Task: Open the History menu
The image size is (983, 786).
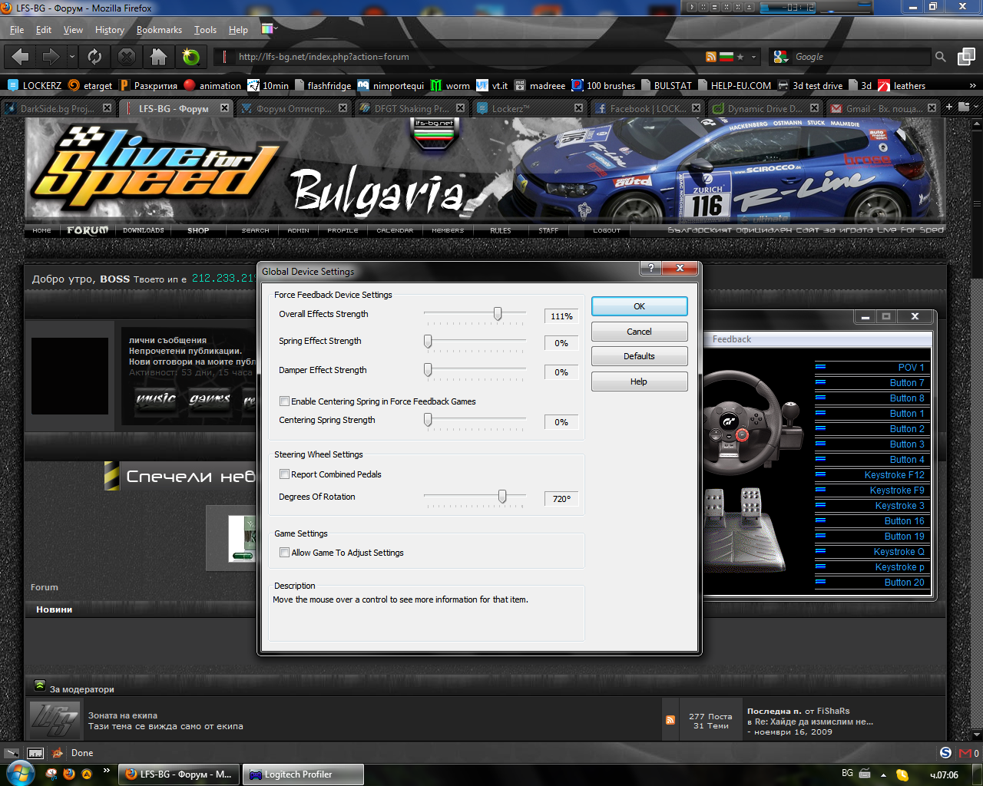Action: pyautogui.click(x=110, y=30)
